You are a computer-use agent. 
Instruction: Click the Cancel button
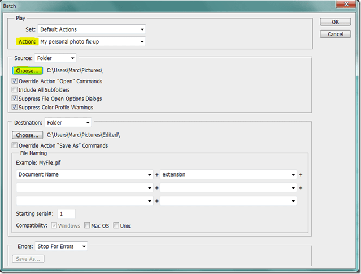335,34
